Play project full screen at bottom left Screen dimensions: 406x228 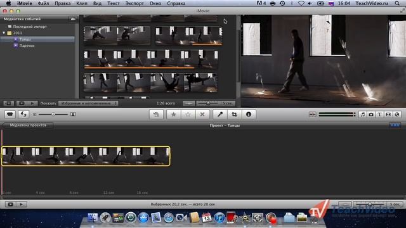tap(11, 204)
